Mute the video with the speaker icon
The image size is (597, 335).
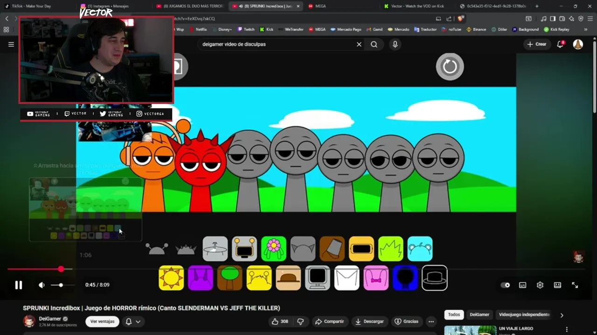point(42,285)
